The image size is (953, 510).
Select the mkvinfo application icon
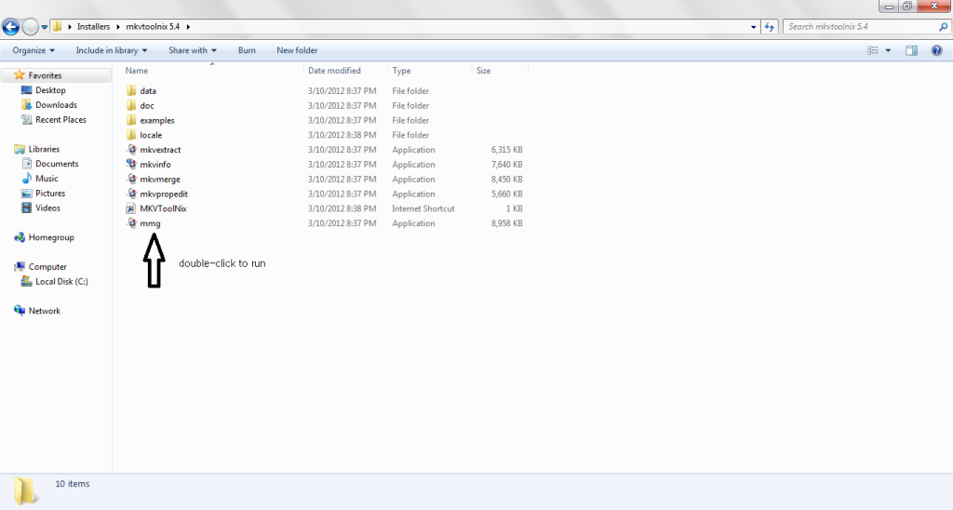click(x=131, y=164)
